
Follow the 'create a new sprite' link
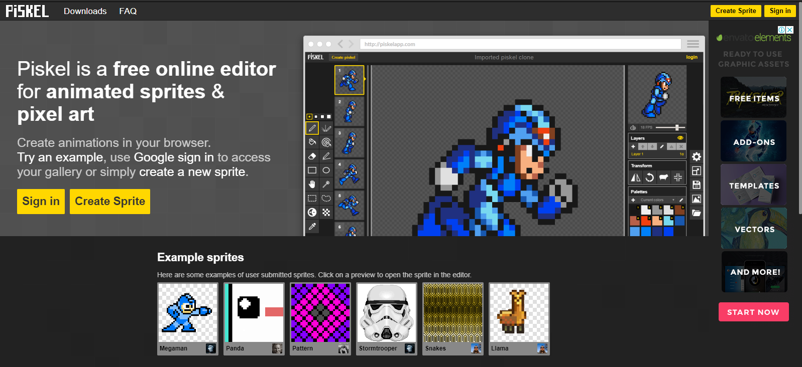[192, 172]
